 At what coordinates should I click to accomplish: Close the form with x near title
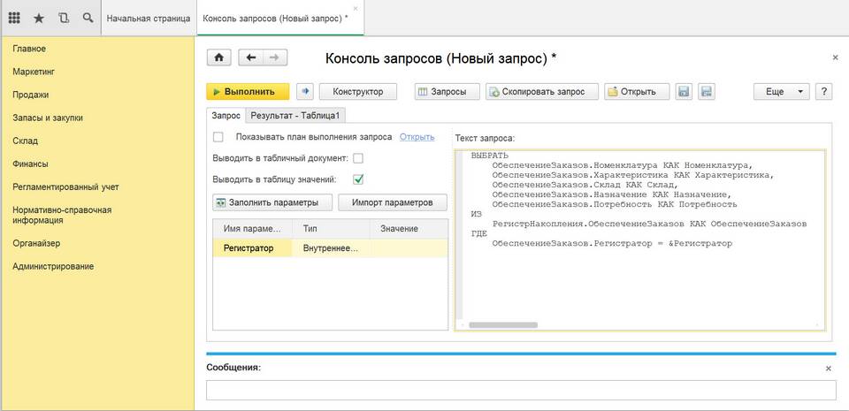(835, 57)
